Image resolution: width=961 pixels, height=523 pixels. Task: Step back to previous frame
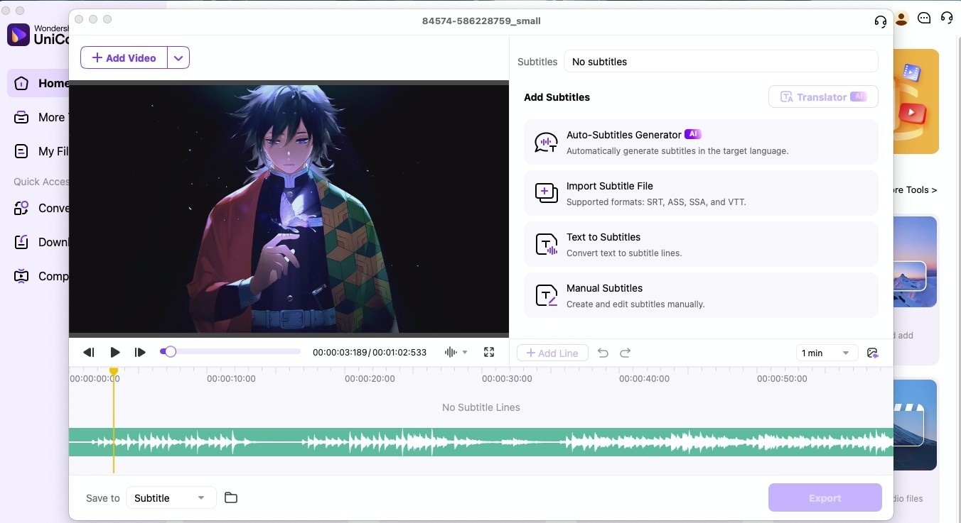(x=89, y=352)
